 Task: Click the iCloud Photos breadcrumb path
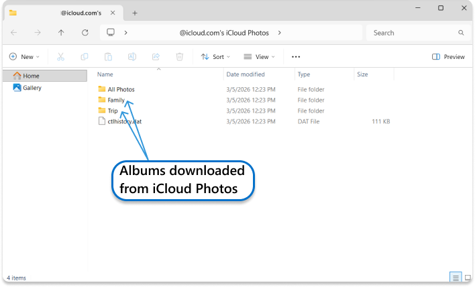tap(224, 33)
